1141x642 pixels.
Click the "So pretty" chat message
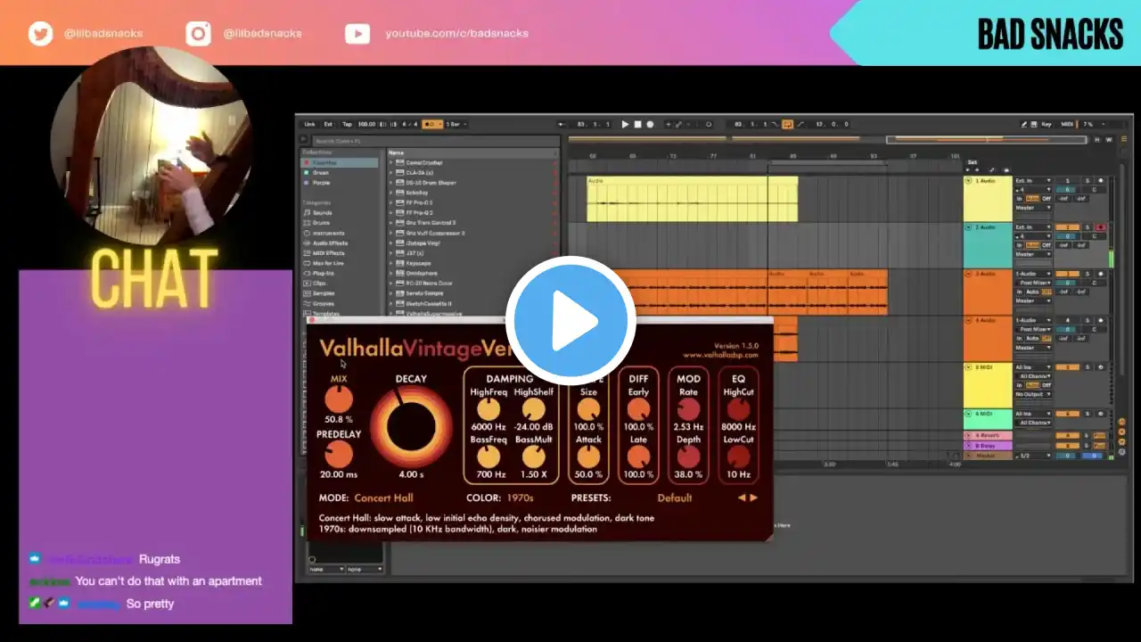[x=150, y=604]
